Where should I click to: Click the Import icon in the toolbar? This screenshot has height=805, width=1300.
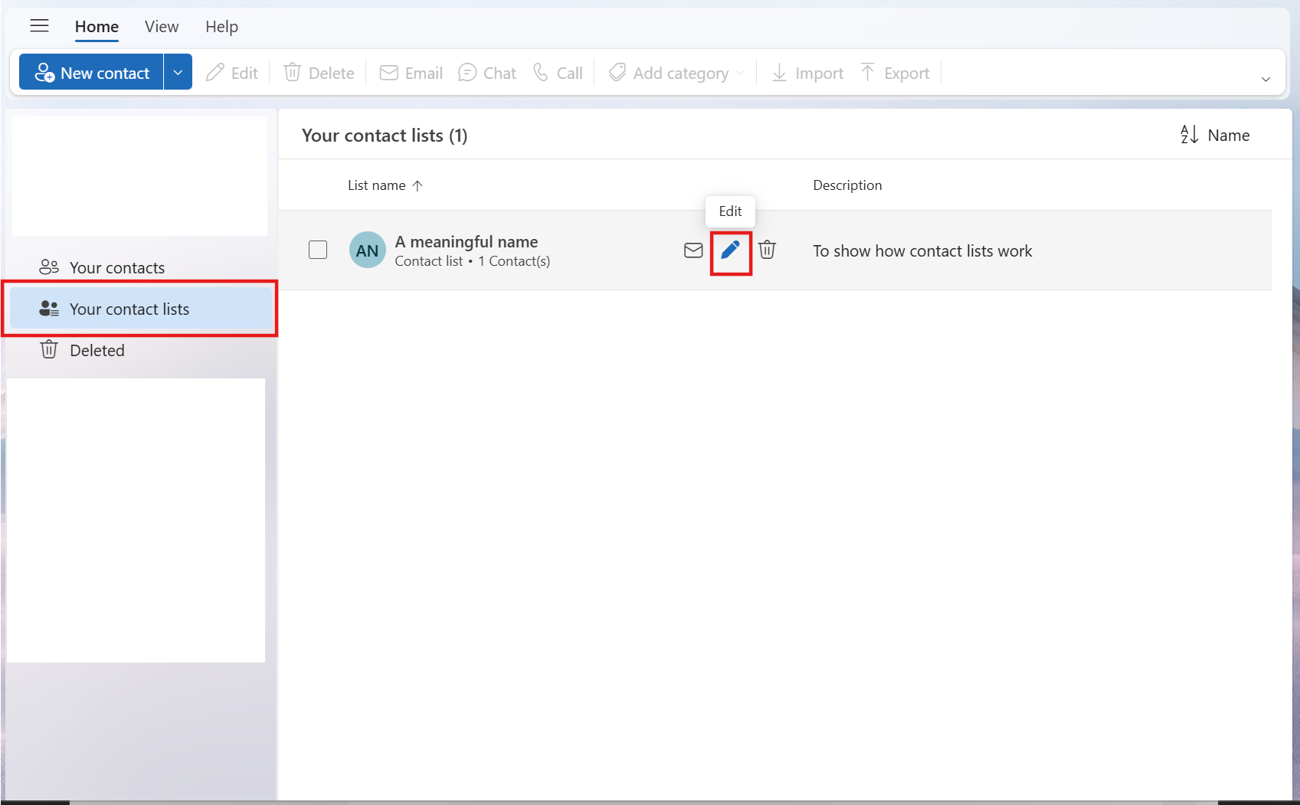pos(806,72)
